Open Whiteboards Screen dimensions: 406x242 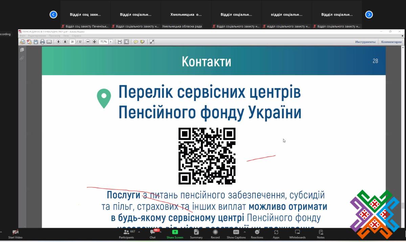(x=297, y=234)
